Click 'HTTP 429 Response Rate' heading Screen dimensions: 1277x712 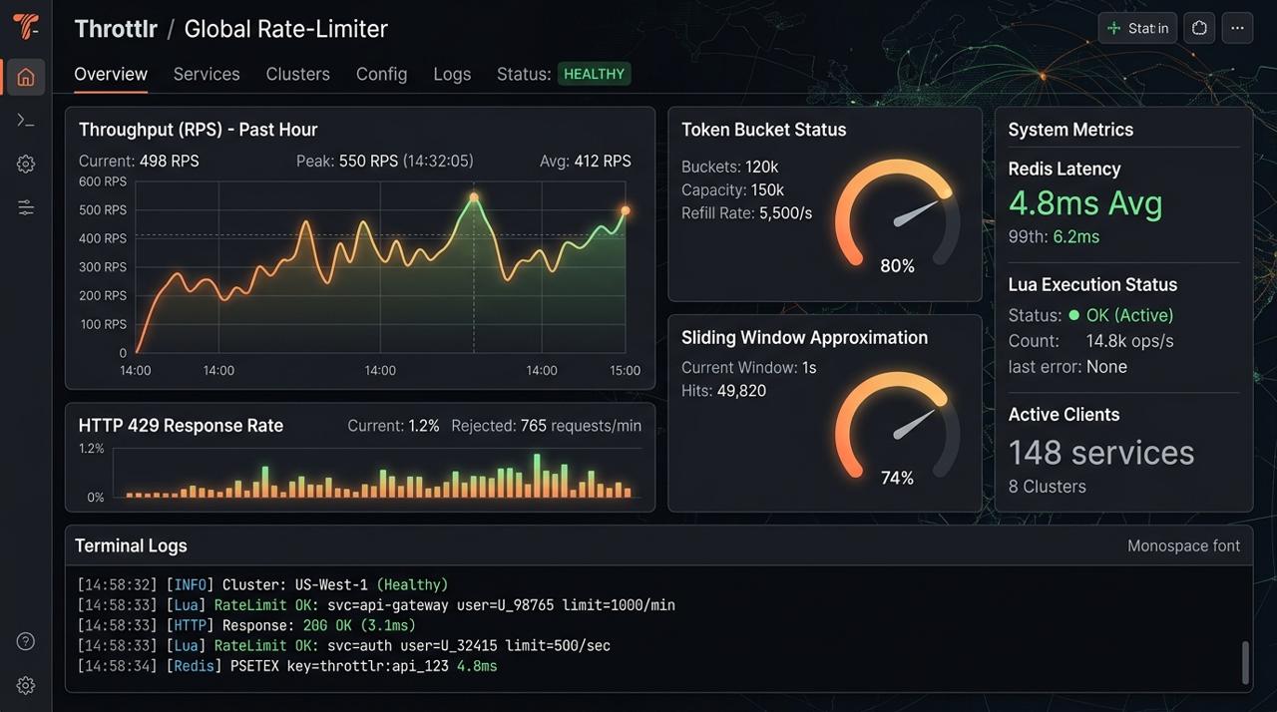click(181, 425)
